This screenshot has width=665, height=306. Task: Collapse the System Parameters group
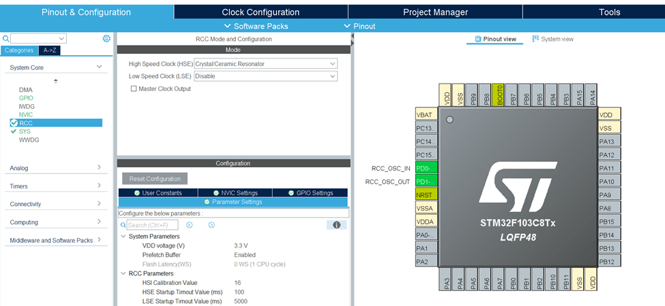click(x=123, y=236)
